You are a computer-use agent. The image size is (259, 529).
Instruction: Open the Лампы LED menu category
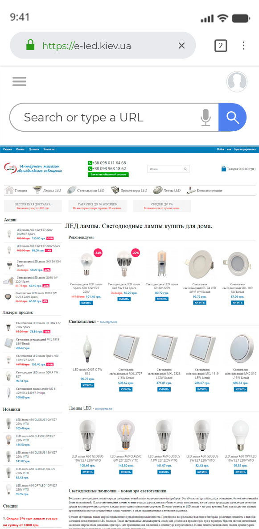pos(47,190)
